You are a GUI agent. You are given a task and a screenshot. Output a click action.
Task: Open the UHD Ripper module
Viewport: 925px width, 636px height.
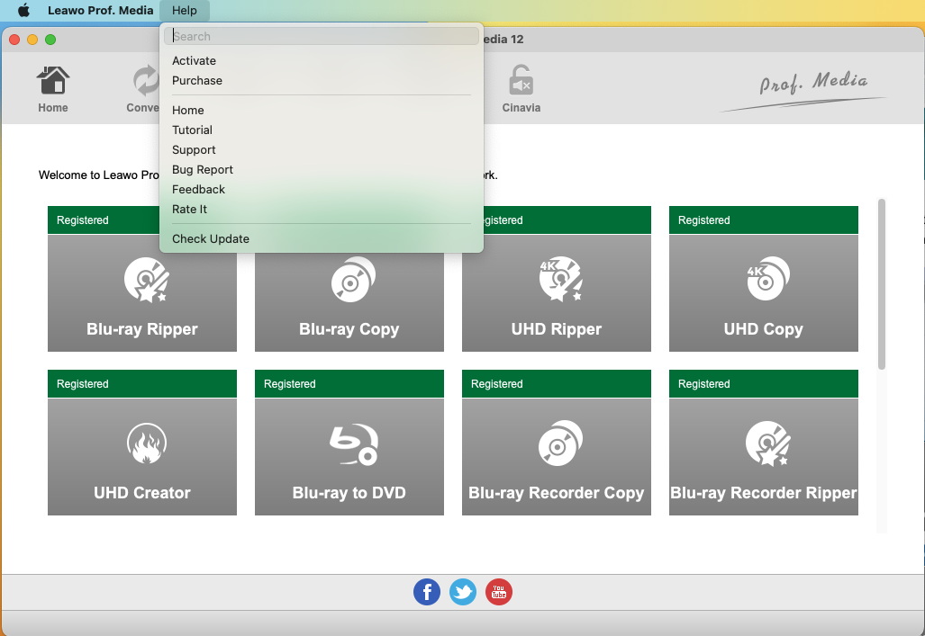[557, 292]
